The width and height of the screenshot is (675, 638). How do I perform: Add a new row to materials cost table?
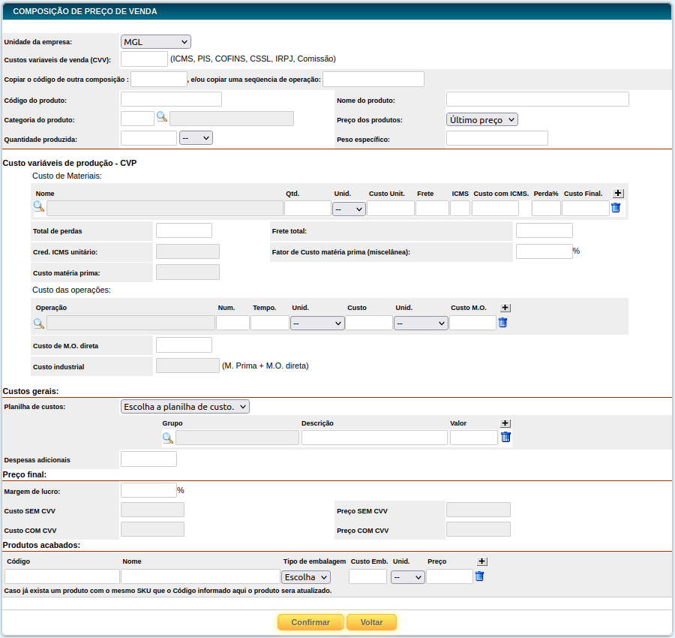(x=618, y=194)
